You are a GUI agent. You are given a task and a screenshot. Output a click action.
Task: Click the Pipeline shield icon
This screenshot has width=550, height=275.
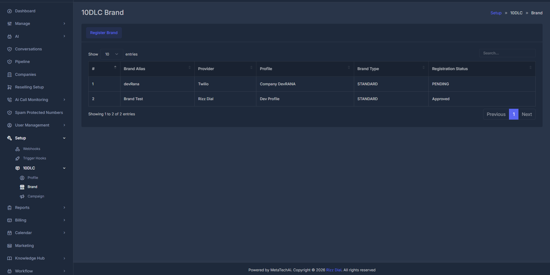point(9,62)
